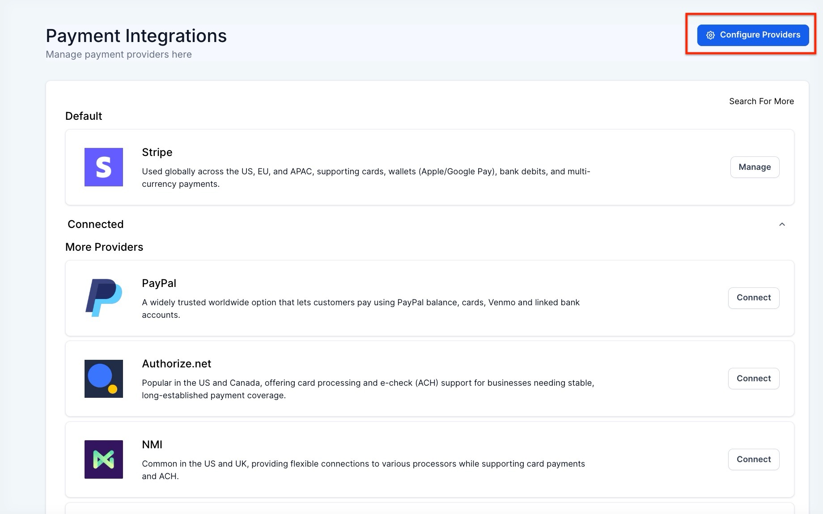Click the Stripe provider name
Screen dimensions: 823x514
157,152
